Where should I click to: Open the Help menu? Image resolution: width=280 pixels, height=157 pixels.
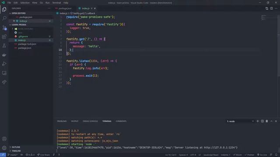click(x=66, y=3)
